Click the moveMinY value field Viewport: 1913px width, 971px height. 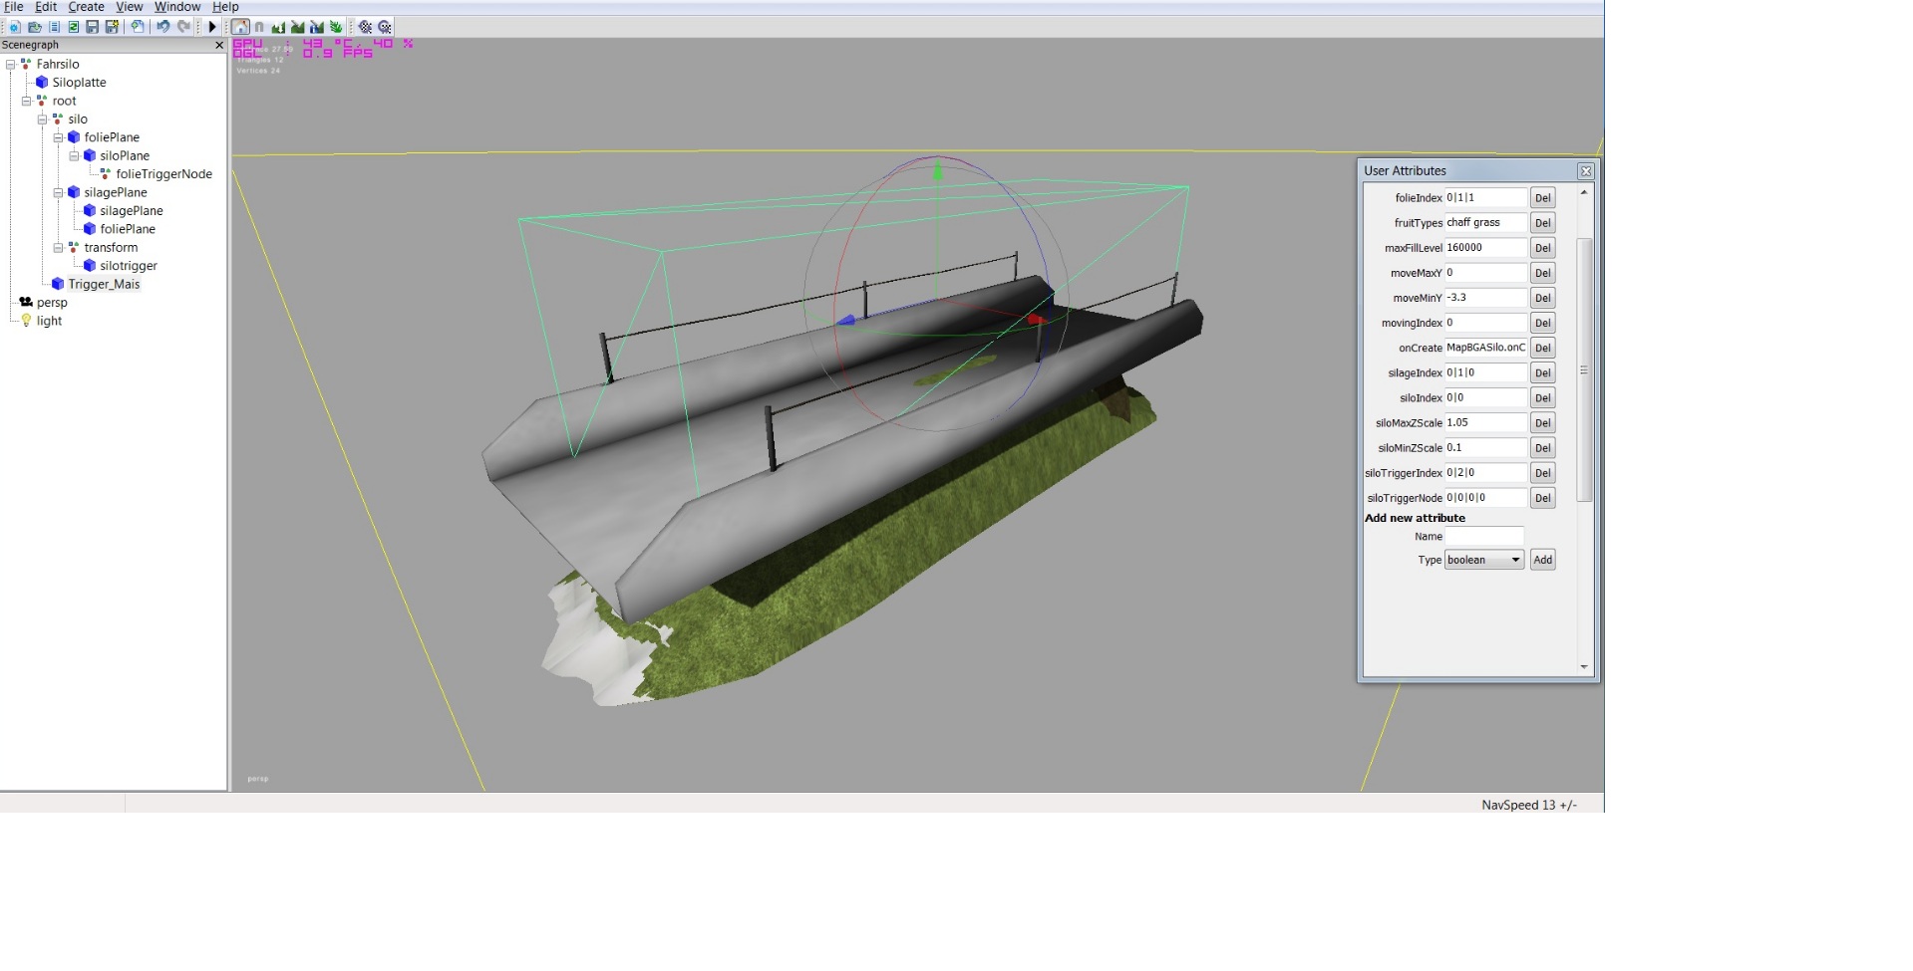(1485, 298)
